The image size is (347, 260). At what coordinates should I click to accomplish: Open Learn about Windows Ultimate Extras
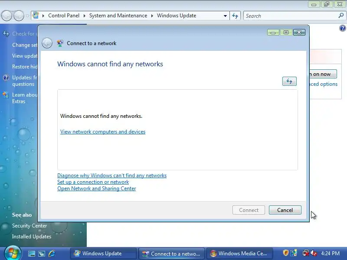[25, 98]
